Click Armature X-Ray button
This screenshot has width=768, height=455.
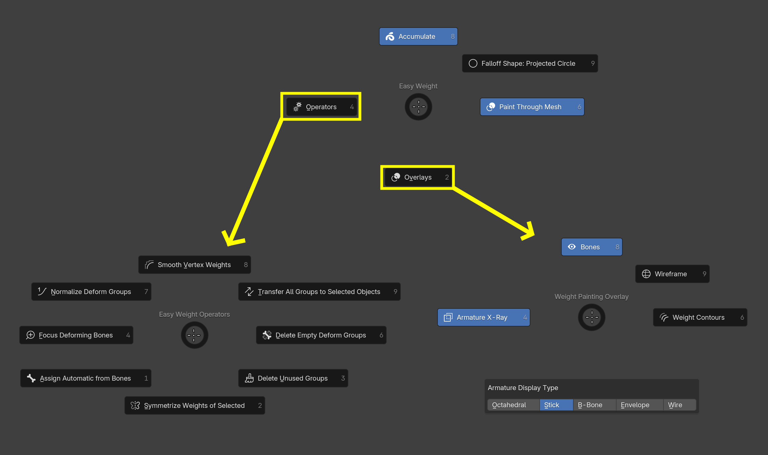tap(483, 317)
